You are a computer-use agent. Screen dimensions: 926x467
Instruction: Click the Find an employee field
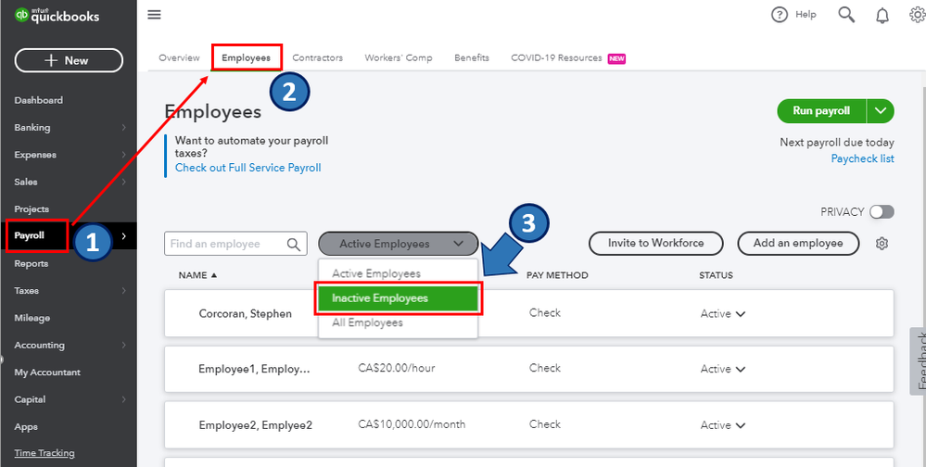tap(235, 244)
